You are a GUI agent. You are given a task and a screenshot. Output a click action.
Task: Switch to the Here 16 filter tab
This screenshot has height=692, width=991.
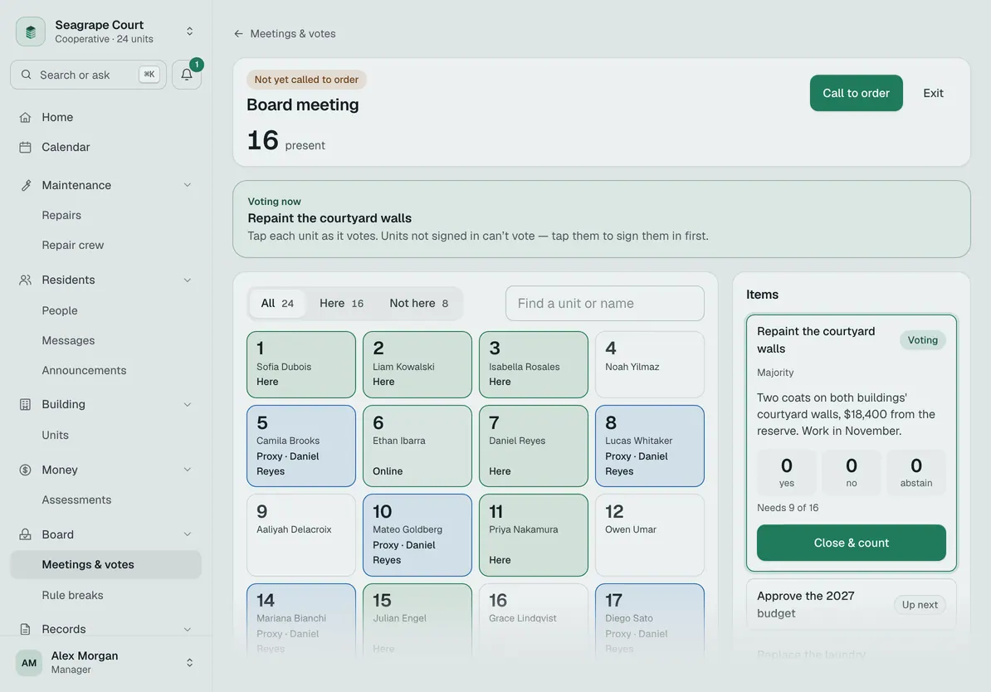341,304
